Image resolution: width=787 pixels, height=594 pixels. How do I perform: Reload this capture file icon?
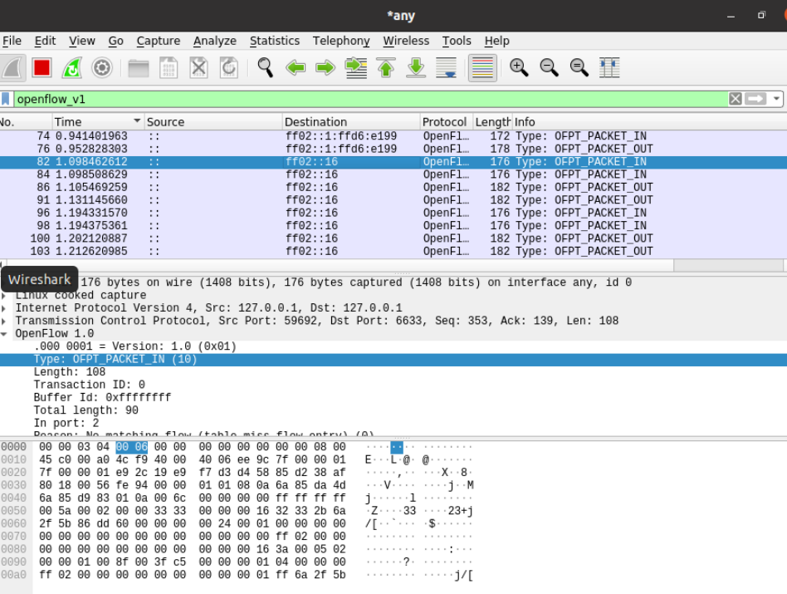point(229,67)
